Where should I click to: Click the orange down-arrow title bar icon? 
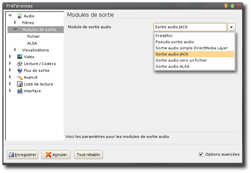[226, 6]
